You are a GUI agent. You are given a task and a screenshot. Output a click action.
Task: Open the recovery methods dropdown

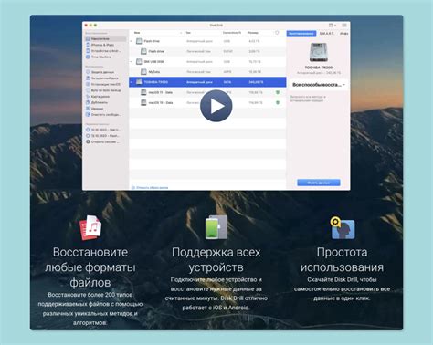click(319, 85)
